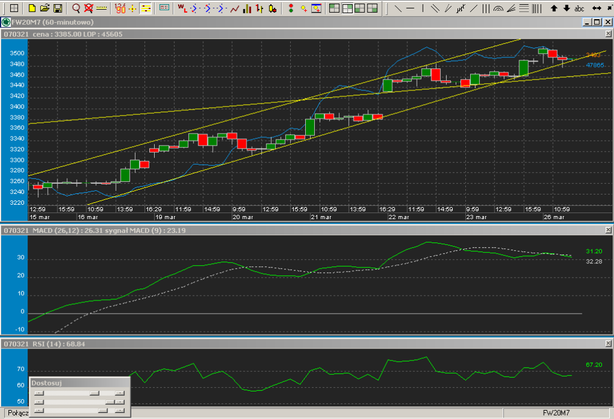The width and height of the screenshot is (614, 419).
Task: Choose the Fibonacci arcs drawing tool
Action: pos(498,8)
